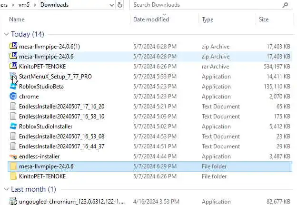Open the address bar history dropdown
The height and width of the screenshot is (205, 297).
click(x=111, y=5)
